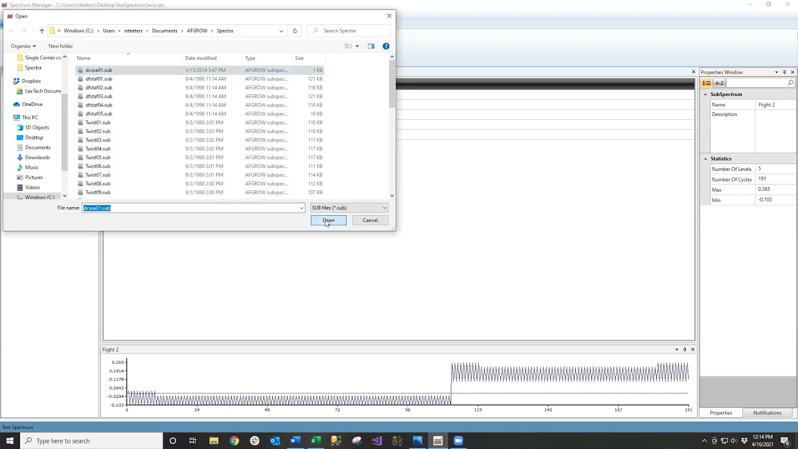798x449 pixels.
Task: Open Desktop in navigation pane
Action: pyautogui.click(x=34, y=138)
